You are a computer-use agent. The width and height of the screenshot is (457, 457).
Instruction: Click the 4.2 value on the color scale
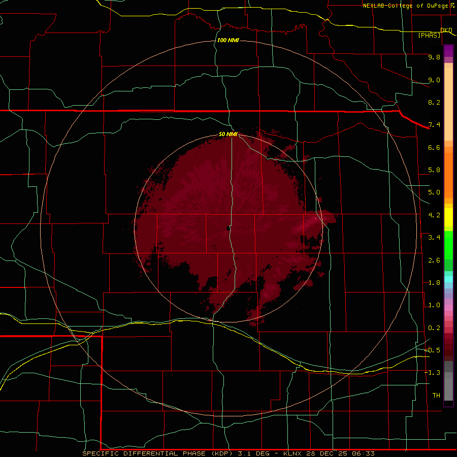tap(434, 215)
